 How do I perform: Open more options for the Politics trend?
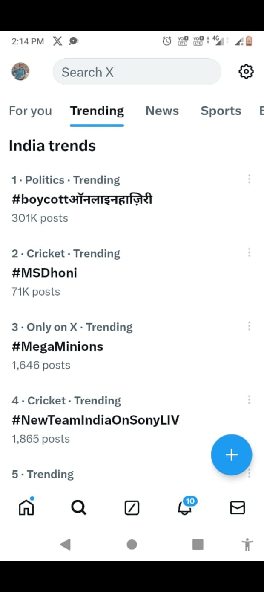[x=249, y=179]
